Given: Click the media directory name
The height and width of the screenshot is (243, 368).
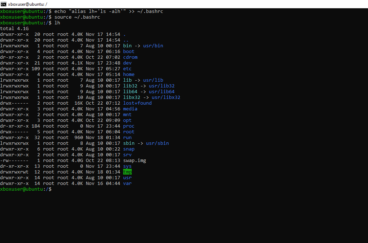Looking at the screenshot, I should point(130,109).
